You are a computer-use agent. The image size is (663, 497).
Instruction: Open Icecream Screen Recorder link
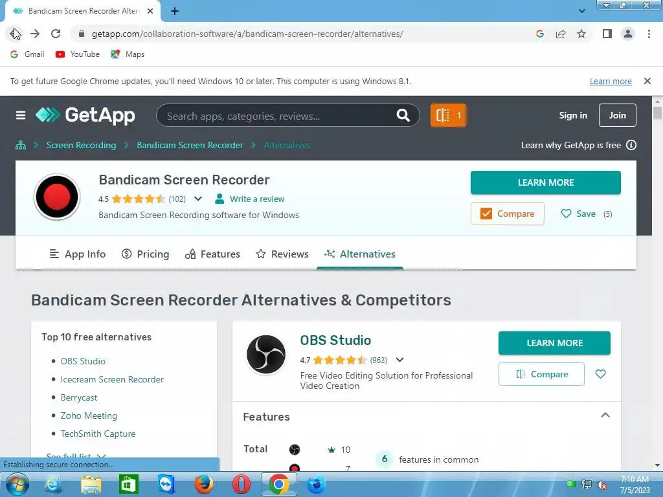(112, 379)
